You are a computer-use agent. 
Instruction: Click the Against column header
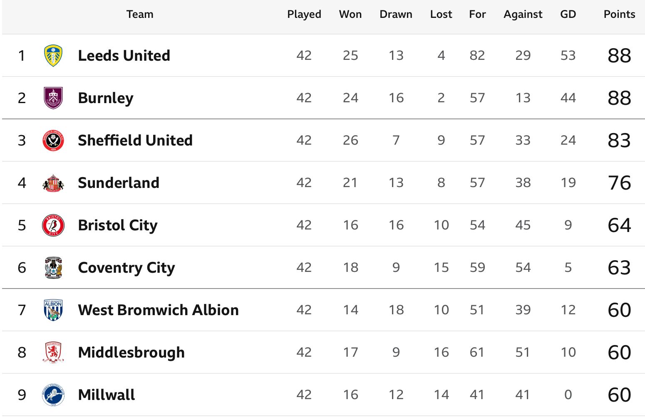coord(523,15)
